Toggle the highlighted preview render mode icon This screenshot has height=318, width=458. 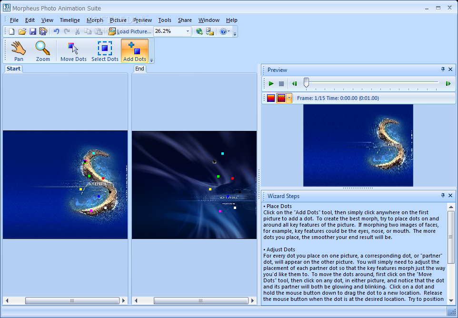[x=281, y=98]
